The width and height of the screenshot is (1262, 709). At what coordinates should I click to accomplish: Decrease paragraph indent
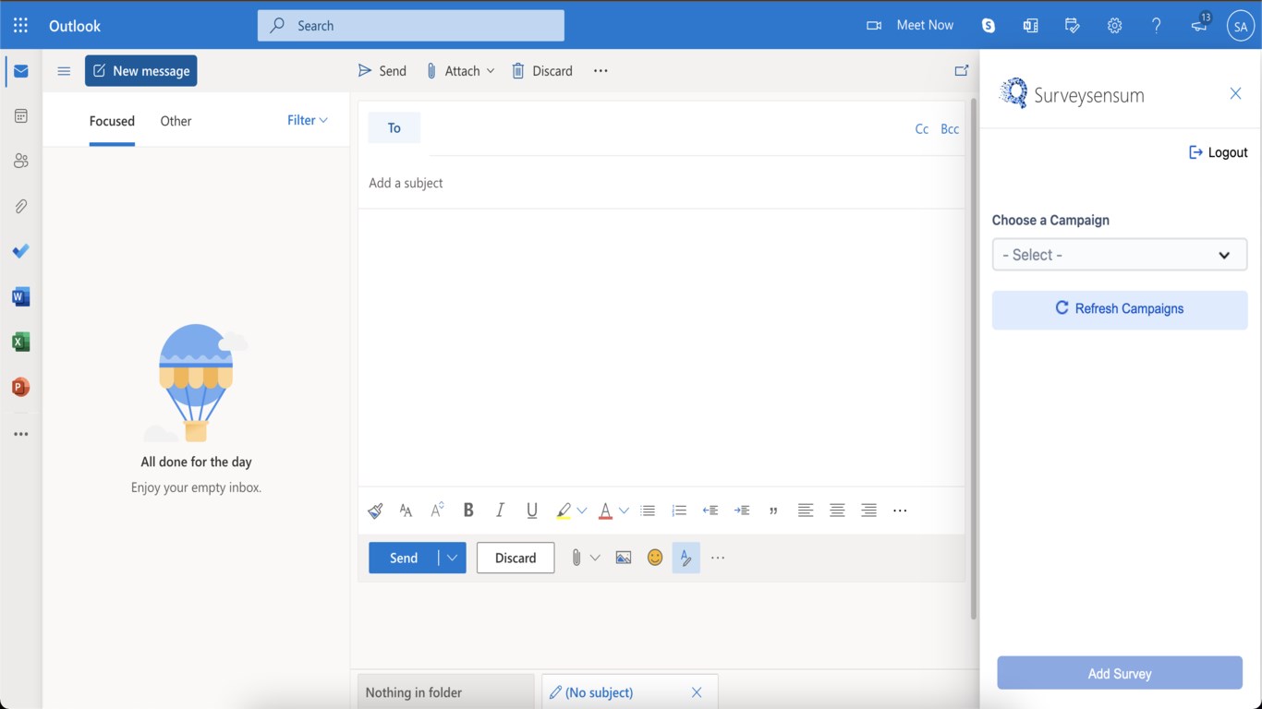710,511
